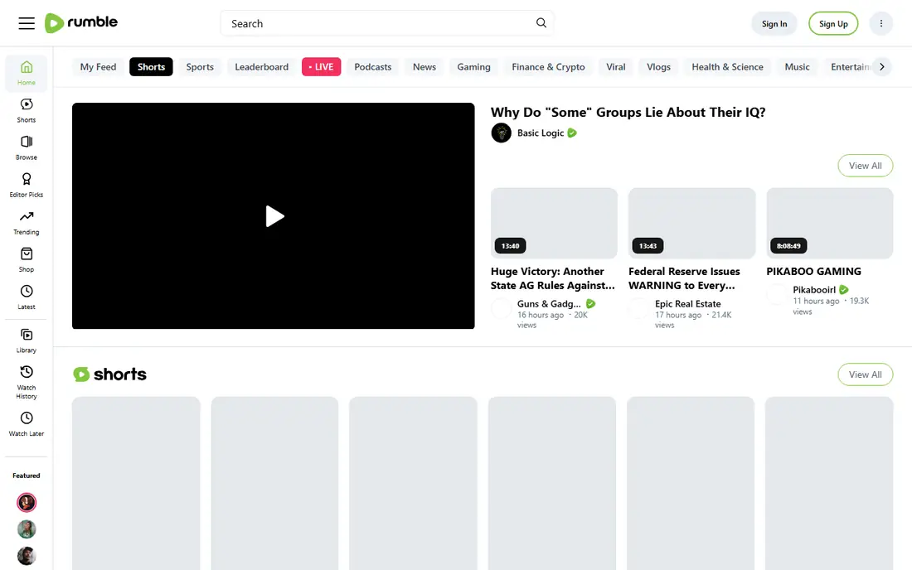
Task: Select the Shorts category tab
Action: click(x=151, y=67)
